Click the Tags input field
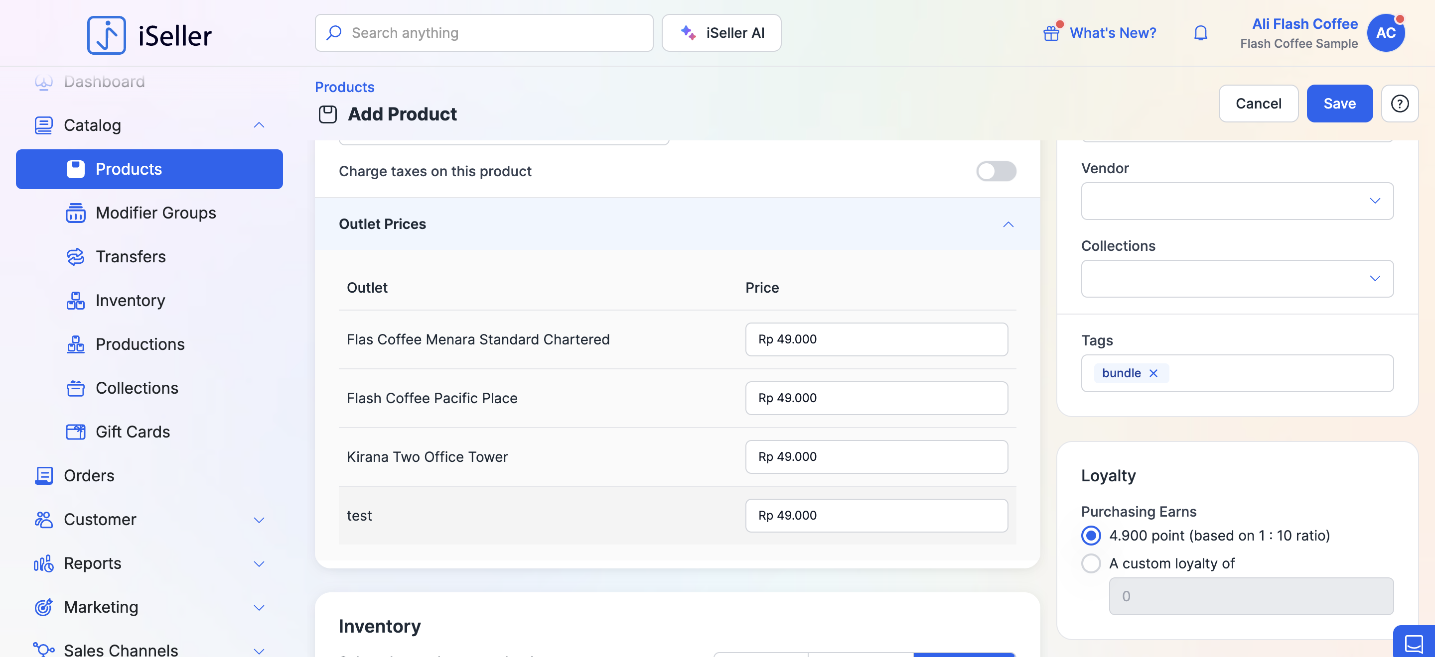 [x=1237, y=373]
